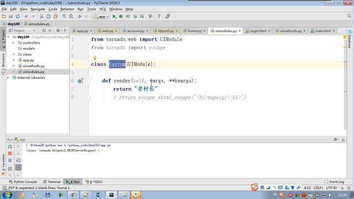Click the Help question mark icon
This screenshot has height=199, width=354.
click(159, 17)
